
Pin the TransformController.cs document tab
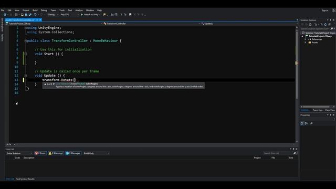click(37, 20)
